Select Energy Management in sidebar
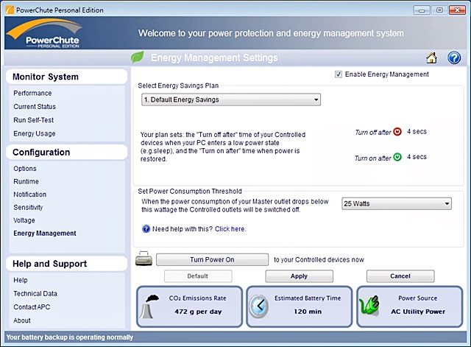The width and height of the screenshot is (471, 347). (45, 234)
